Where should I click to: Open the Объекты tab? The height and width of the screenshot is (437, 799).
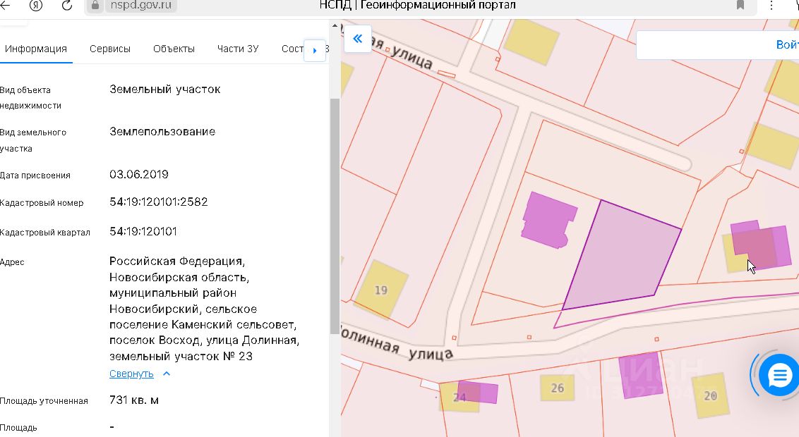pyautogui.click(x=174, y=49)
